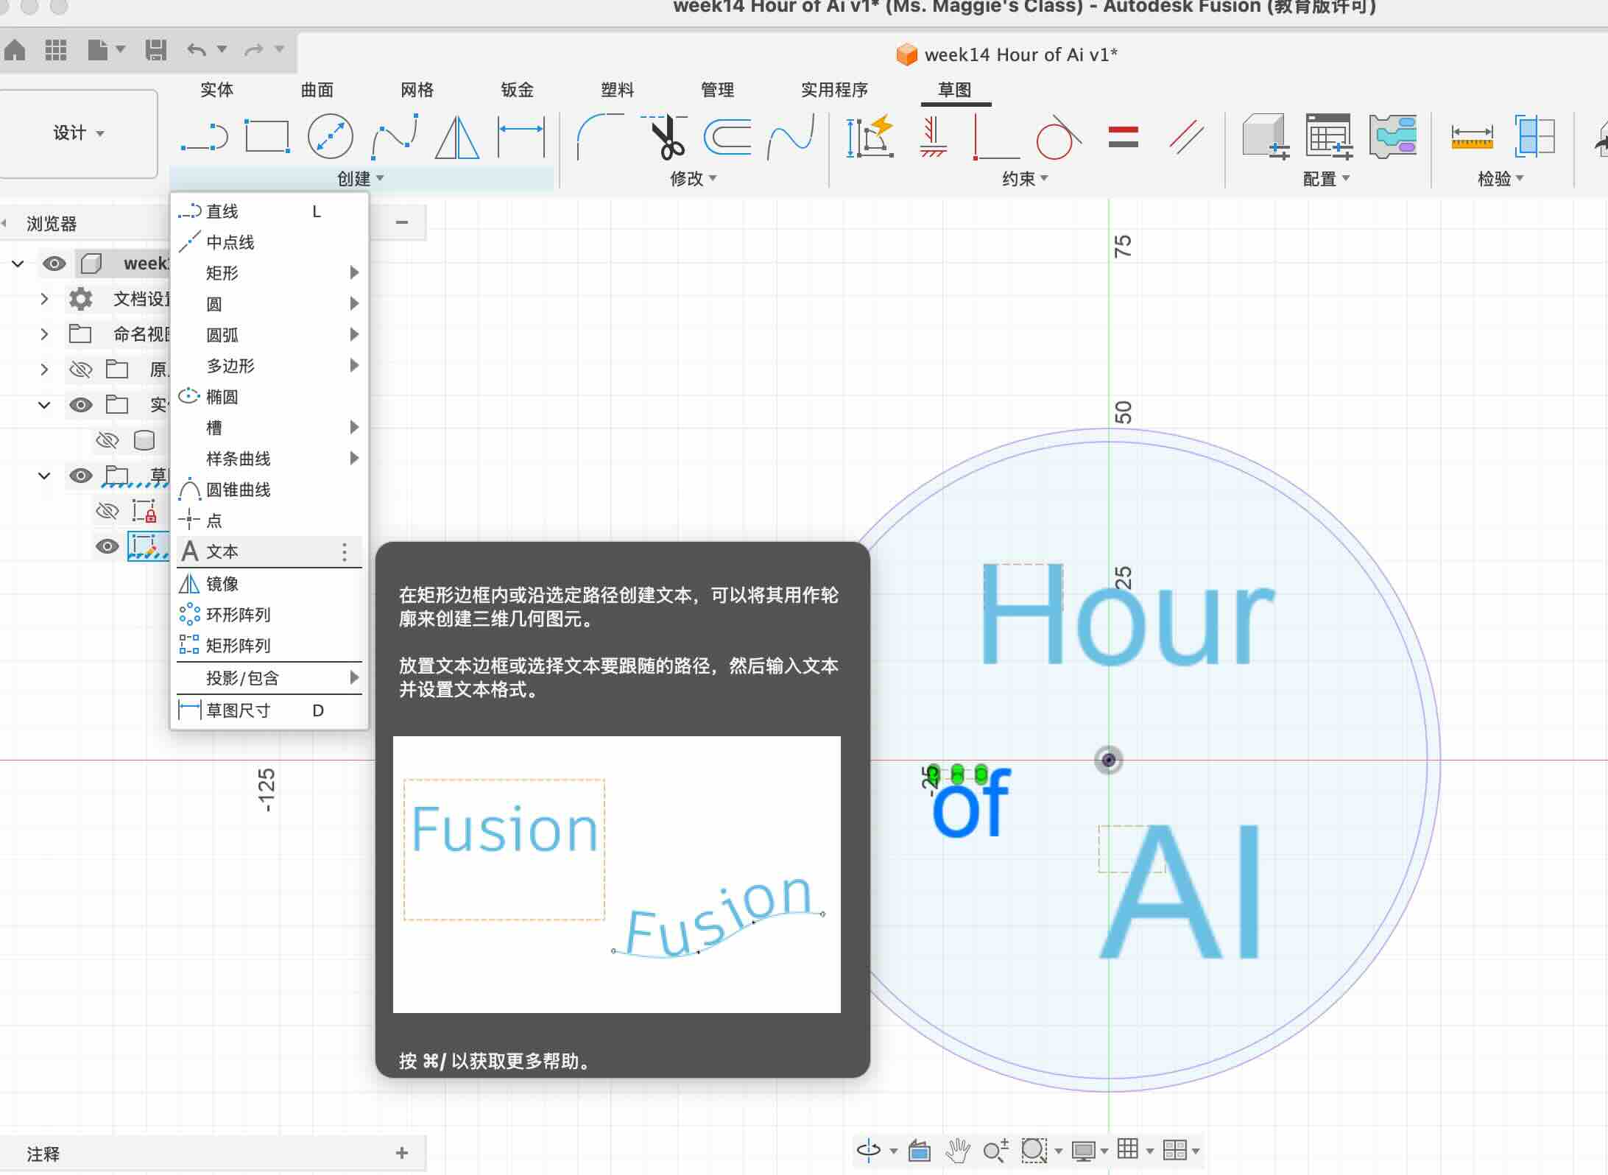Open the 创建 panel dropdown
This screenshot has height=1175, width=1608.
pyautogui.click(x=361, y=179)
